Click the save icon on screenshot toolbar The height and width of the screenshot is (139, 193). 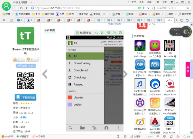tap(108, 33)
